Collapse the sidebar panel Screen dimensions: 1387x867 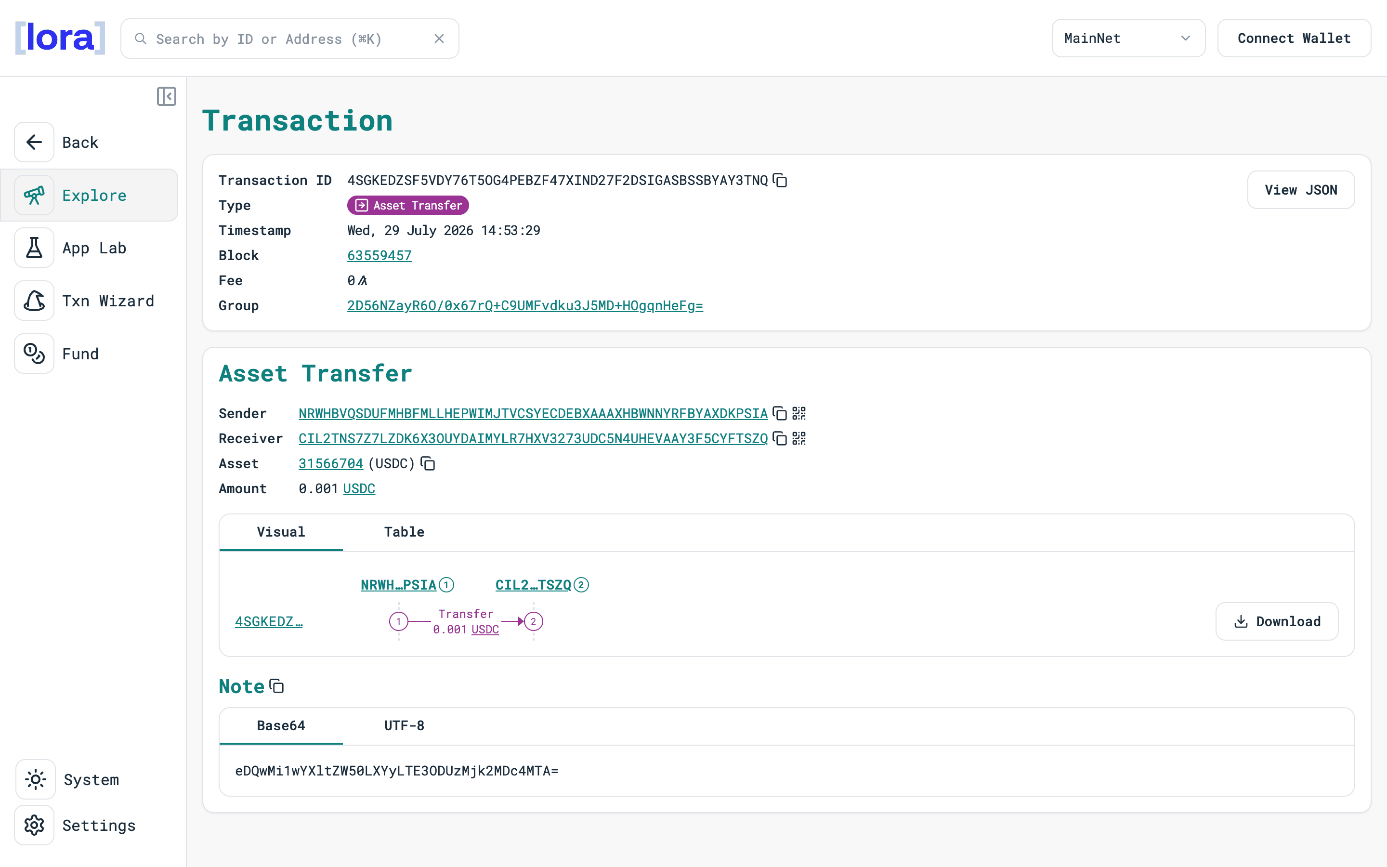(167, 96)
